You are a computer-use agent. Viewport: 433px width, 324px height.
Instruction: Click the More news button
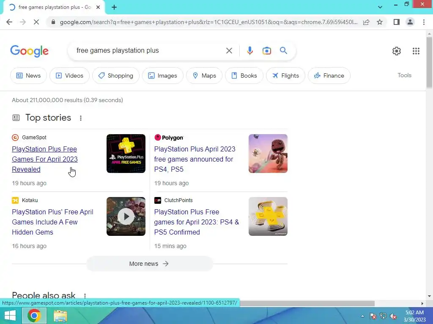[x=149, y=264]
